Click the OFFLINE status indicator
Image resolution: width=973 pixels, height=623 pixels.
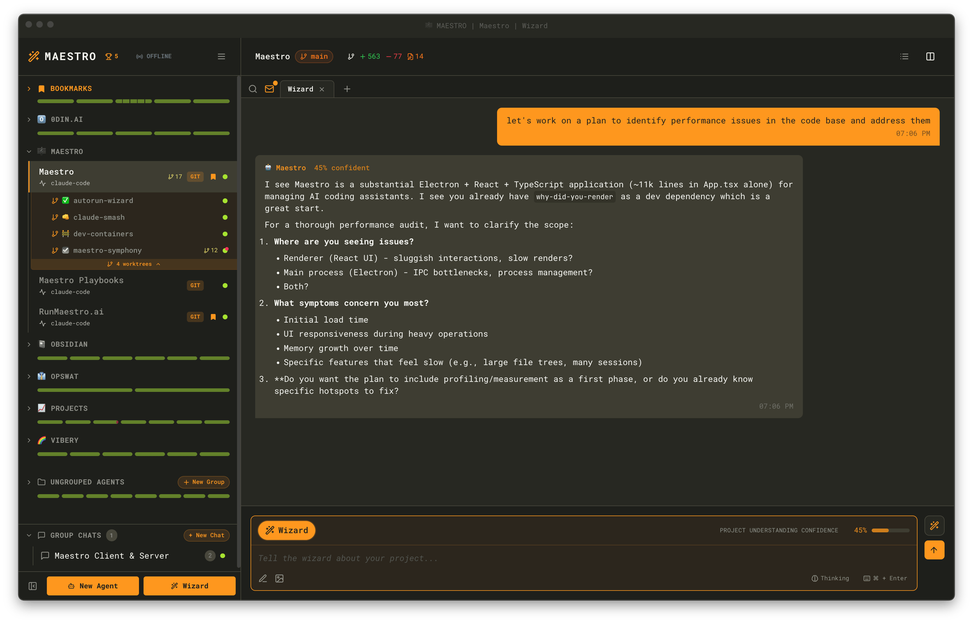pos(154,56)
